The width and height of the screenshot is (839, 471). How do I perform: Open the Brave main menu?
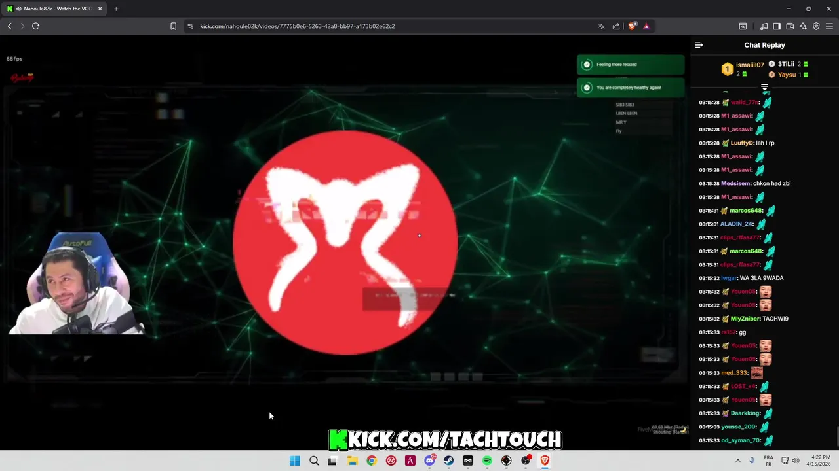829,26
